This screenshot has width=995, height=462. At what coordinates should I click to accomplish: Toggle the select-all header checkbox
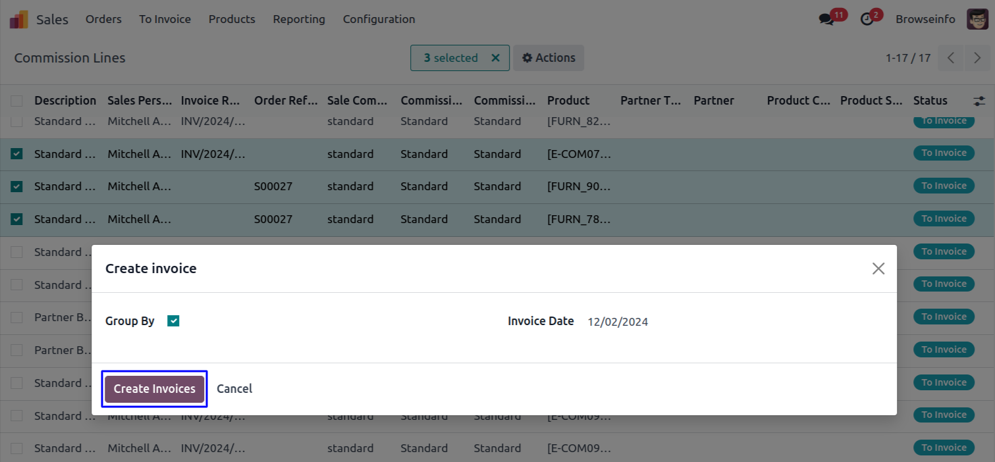16,101
